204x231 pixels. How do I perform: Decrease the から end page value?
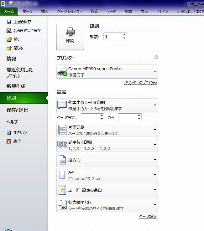(139, 119)
